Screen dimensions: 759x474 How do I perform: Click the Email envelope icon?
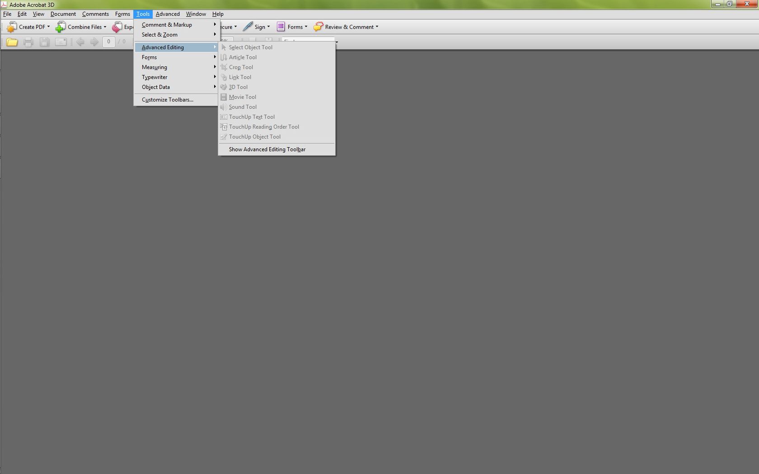pos(61,42)
